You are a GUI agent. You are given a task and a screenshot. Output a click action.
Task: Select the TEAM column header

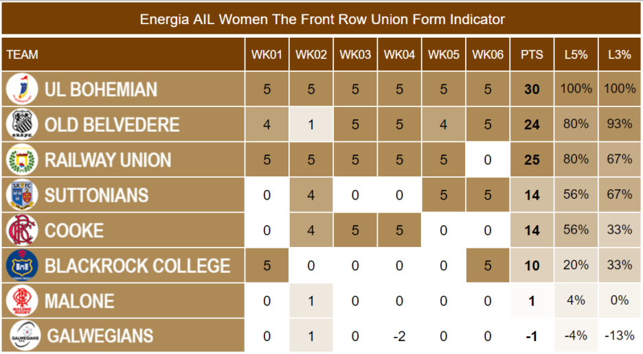pos(23,54)
